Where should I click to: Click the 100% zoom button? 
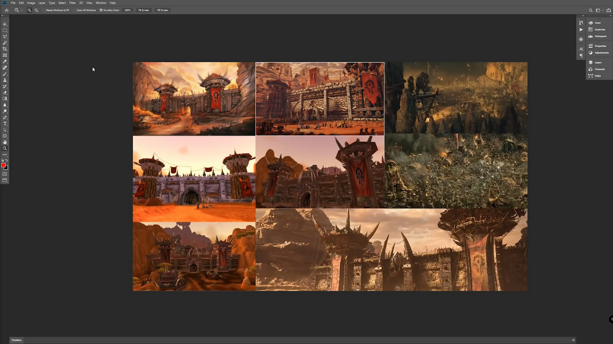coord(127,10)
